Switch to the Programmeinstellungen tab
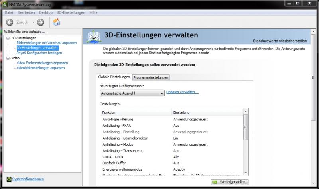The image size is (319, 189). [151, 77]
